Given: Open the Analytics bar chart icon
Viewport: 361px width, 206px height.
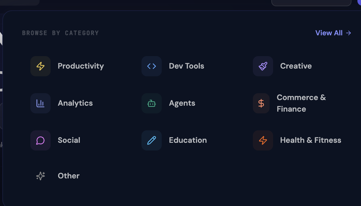Looking at the screenshot, I should pos(41,103).
